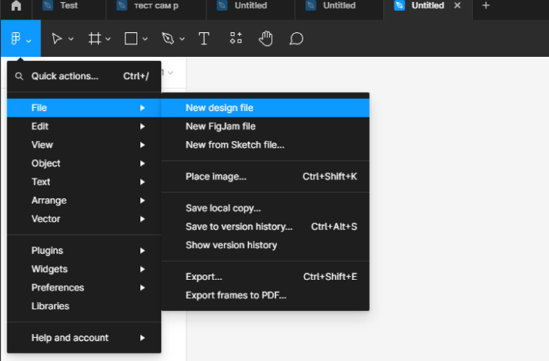Choose Save local copy...
Viewport: 549px width, 361px height.
pyautogui.click(x=265, y=208)
